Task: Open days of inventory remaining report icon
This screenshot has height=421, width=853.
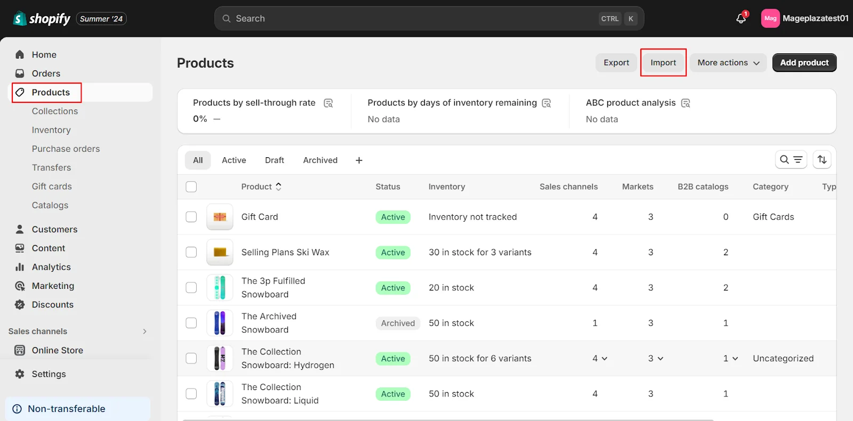Action: 546,103
